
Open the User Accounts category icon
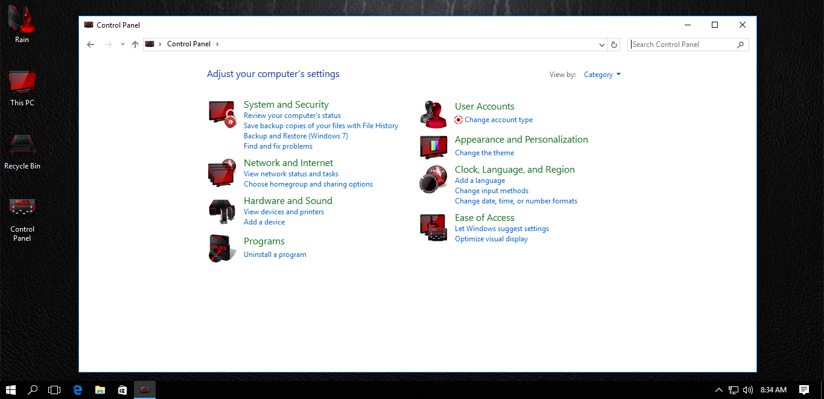(x=433, y=114)
